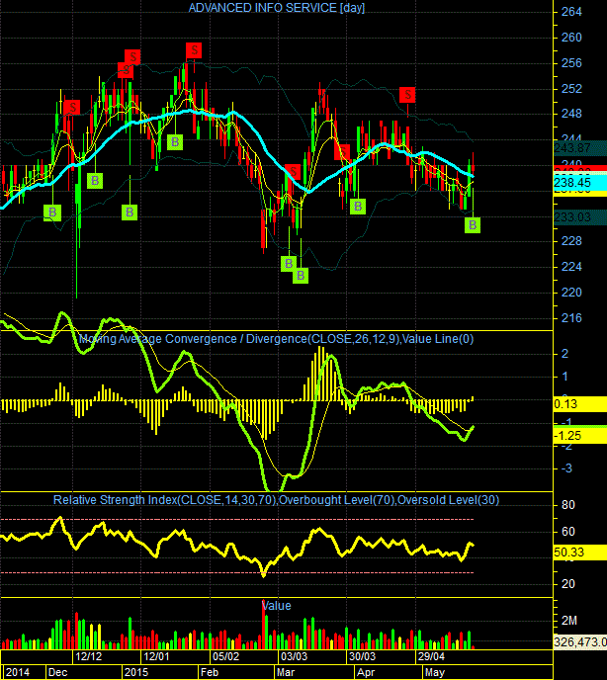Screen dimensions: 607x680
Task: Click the buy marker at the start of 2015
Action: (130, 212)
